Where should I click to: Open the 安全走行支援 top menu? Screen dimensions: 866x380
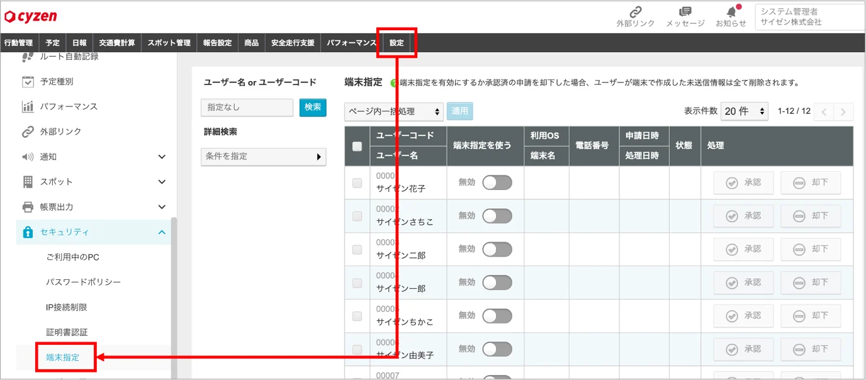pos(293,43)
